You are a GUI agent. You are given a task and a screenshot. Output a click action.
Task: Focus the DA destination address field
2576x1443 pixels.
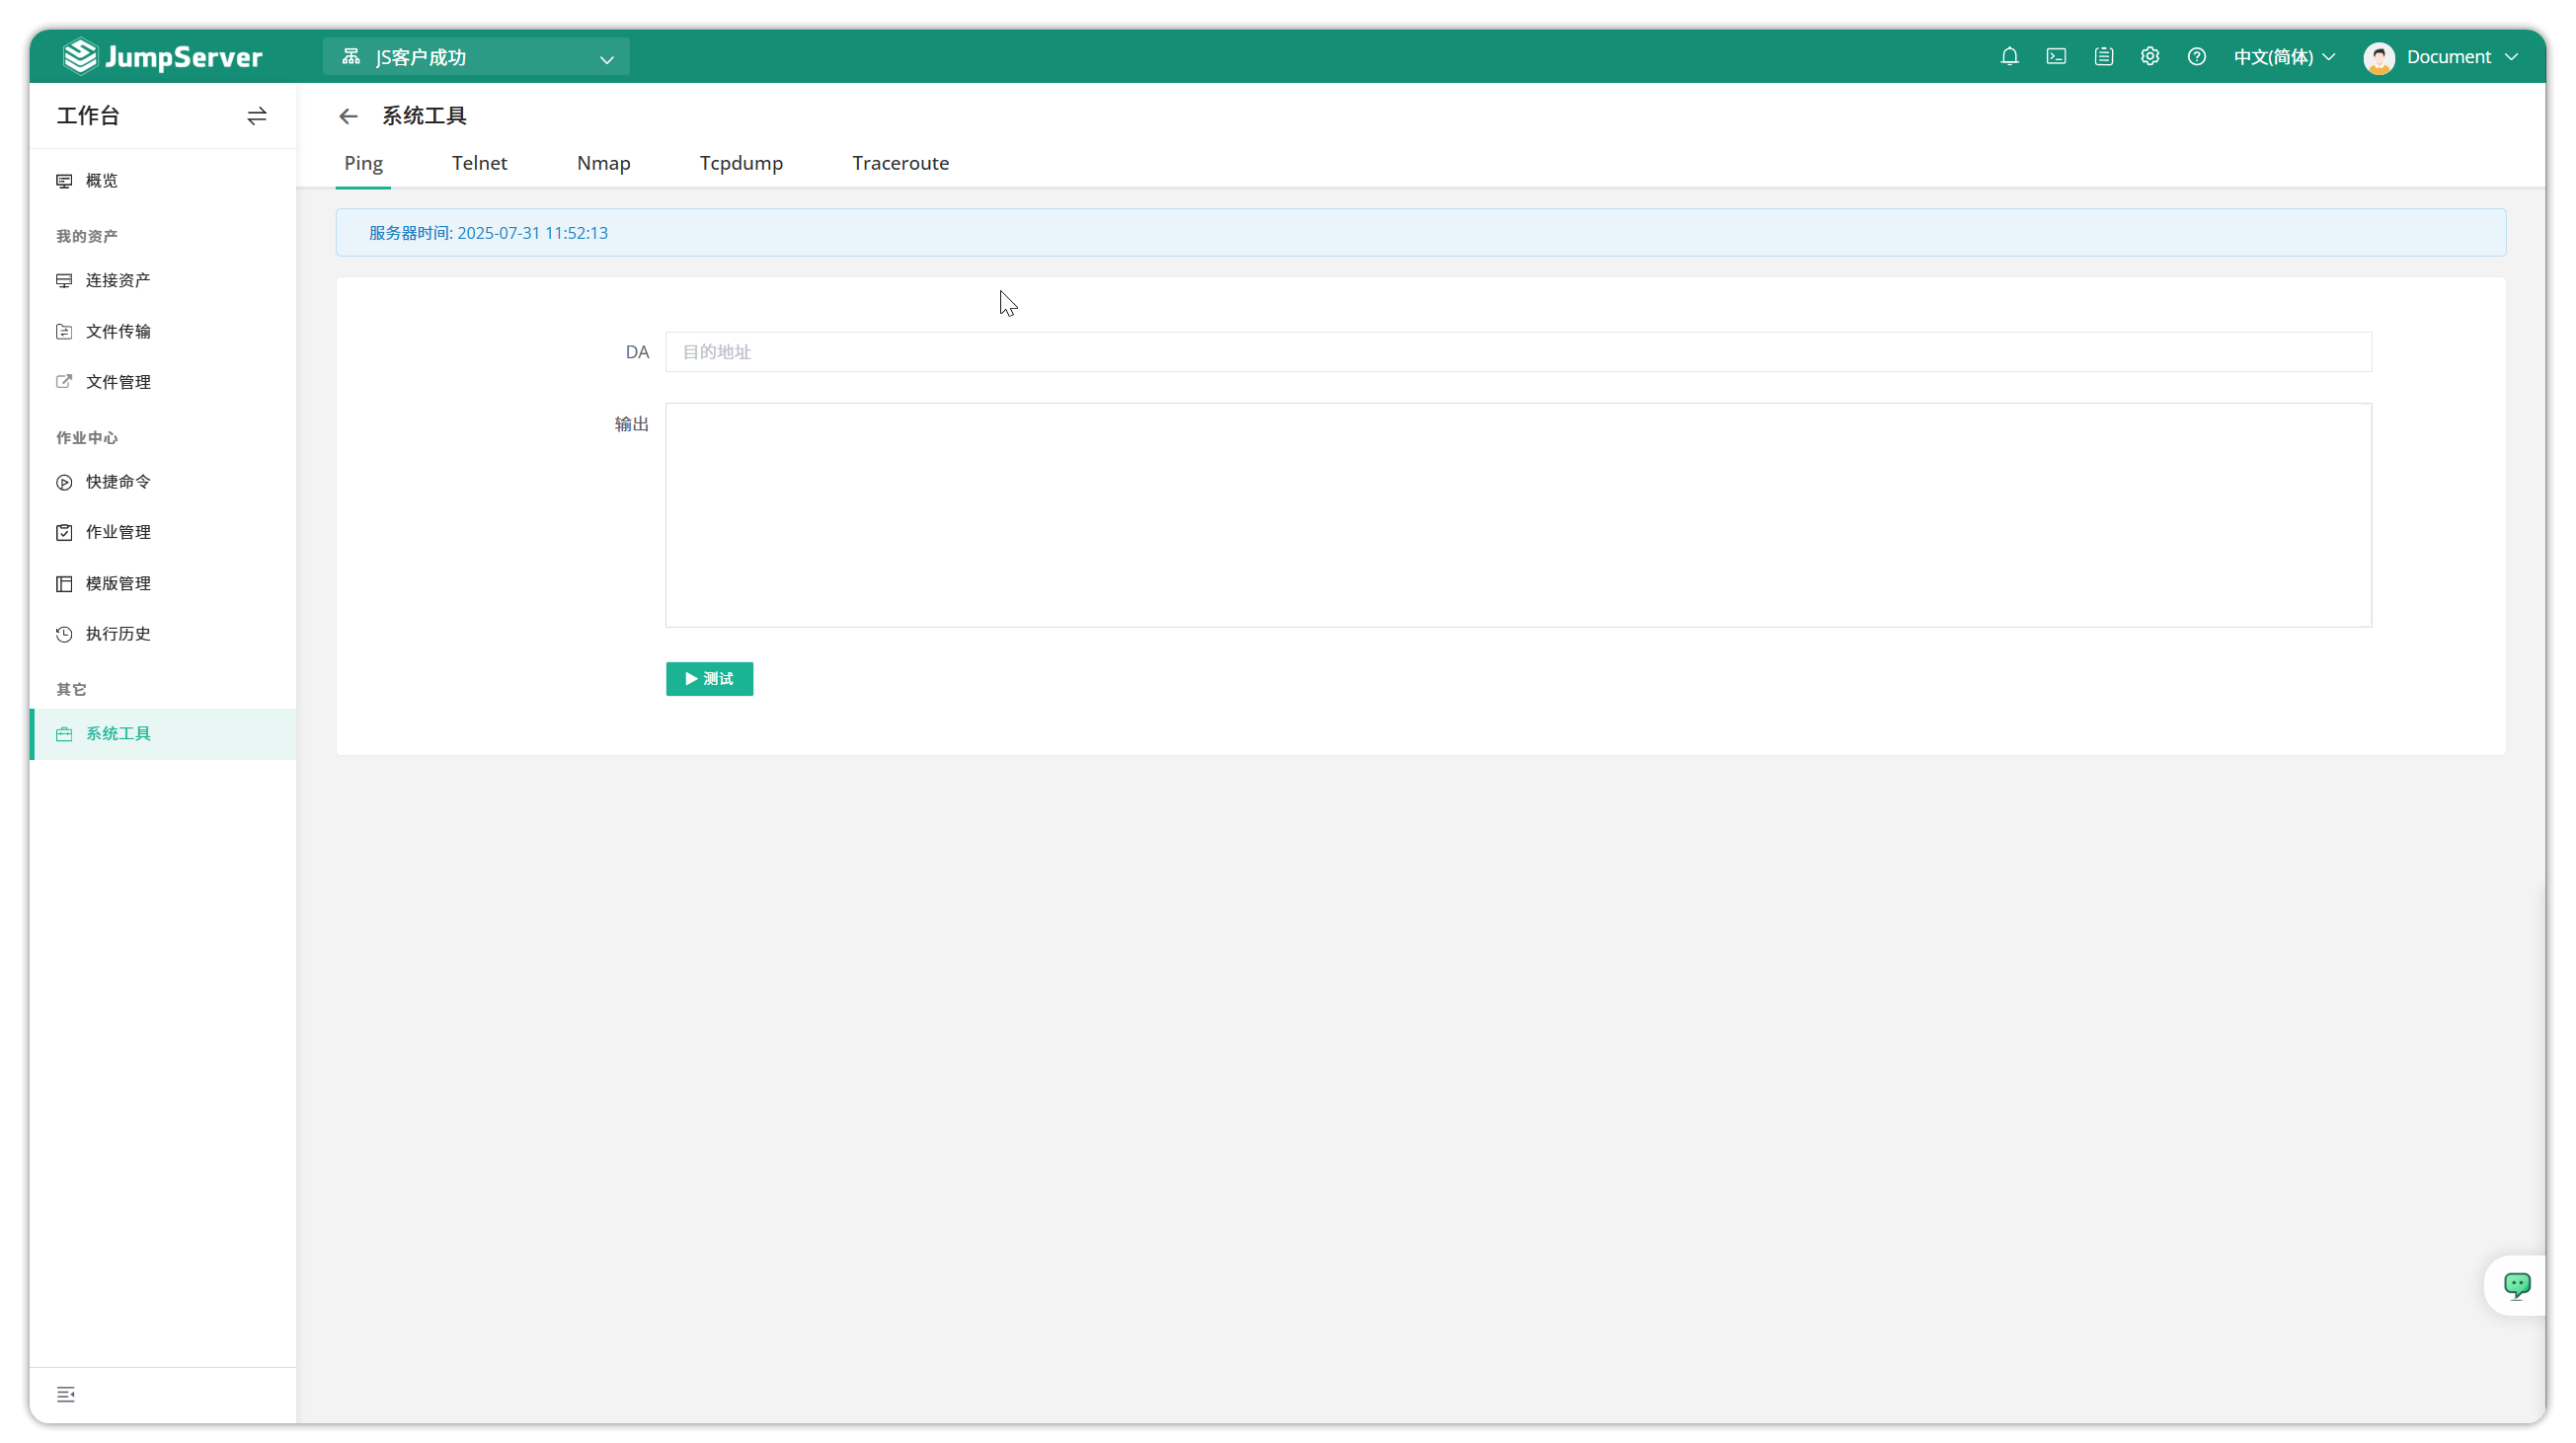[x=1518, y=351]
